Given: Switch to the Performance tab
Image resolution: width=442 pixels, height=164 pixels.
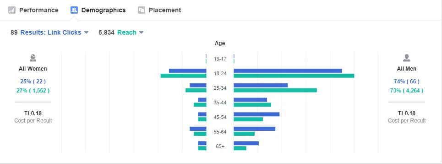Looking at the screenshot, I should click(x=33, y=10).
